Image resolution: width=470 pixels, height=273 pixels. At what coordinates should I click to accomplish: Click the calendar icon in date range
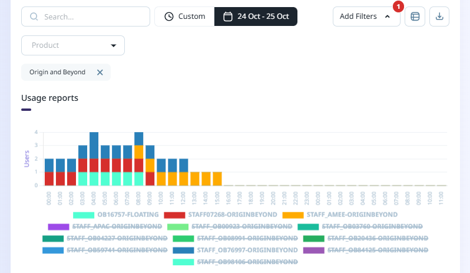(x=228, y=17)
